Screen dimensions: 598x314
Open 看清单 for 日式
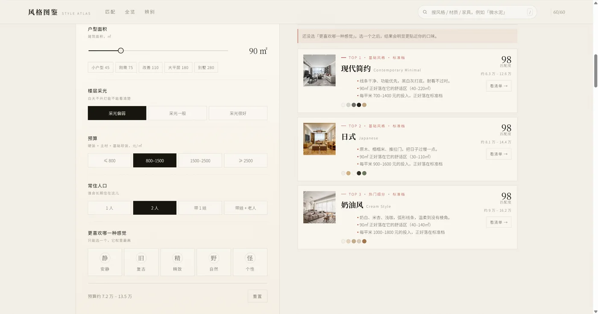click(x=498, y=154)
